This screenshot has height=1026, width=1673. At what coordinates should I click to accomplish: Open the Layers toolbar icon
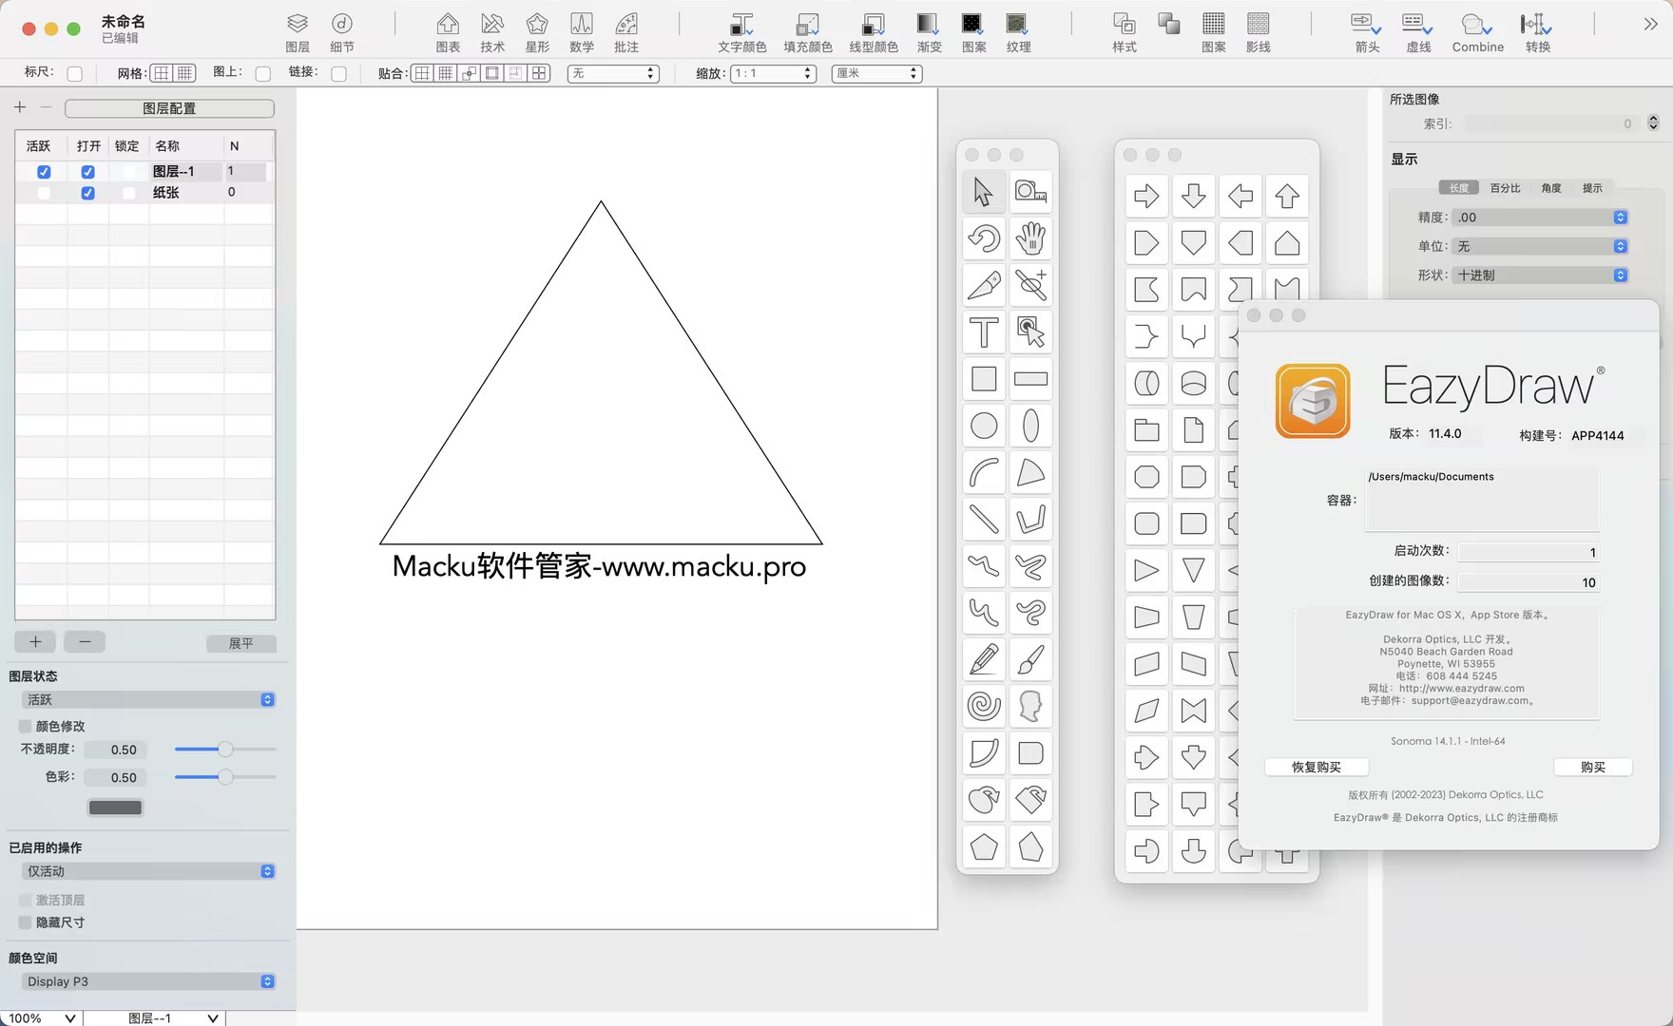click(x=298, y=32)
